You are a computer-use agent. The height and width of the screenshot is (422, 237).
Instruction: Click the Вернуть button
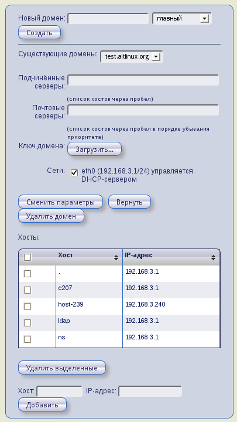pyautogui.click(x=129, y=202)
